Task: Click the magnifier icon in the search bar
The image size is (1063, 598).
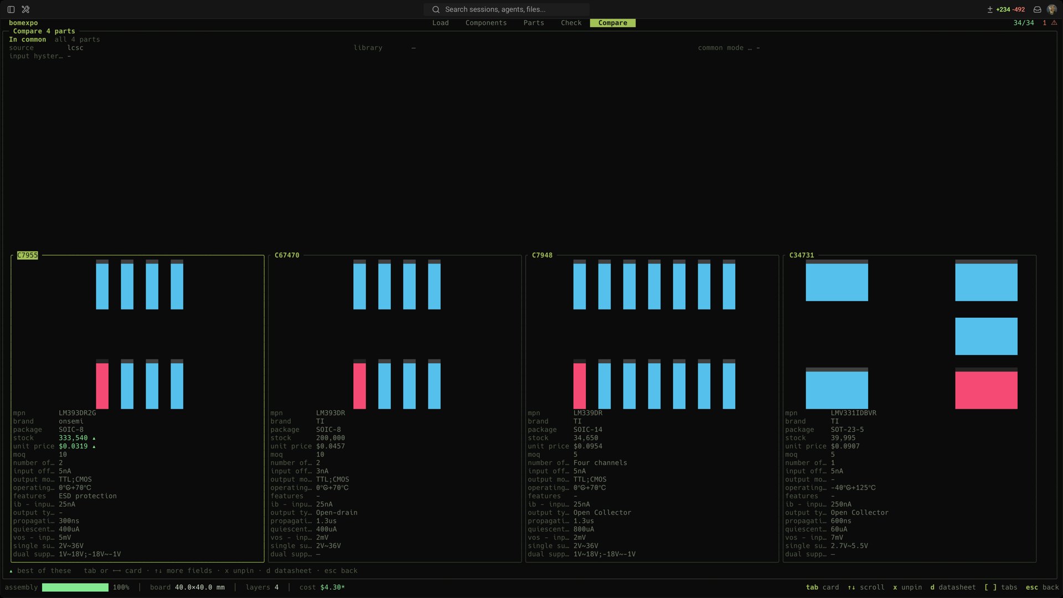Action: click(x=436, y=9)
